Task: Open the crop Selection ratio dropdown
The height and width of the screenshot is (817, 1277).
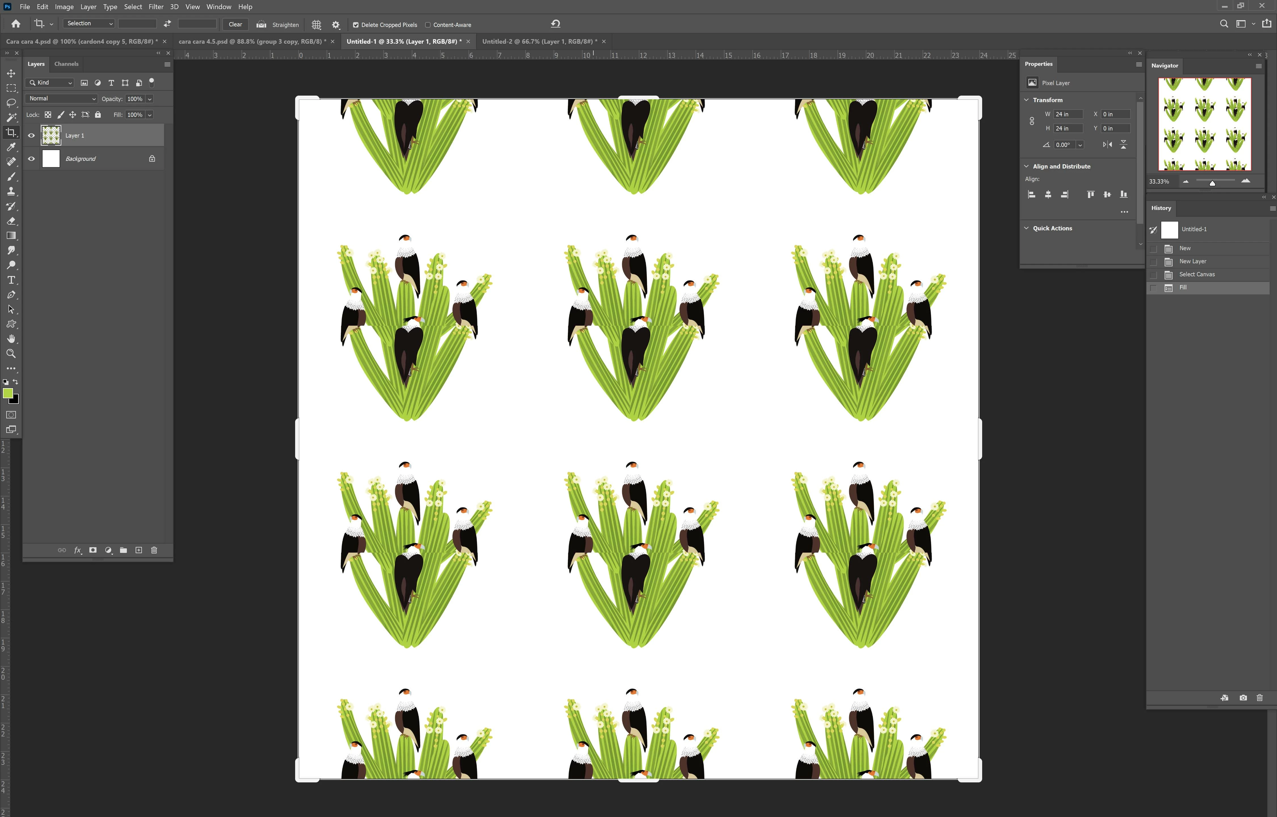Action: 89,24
